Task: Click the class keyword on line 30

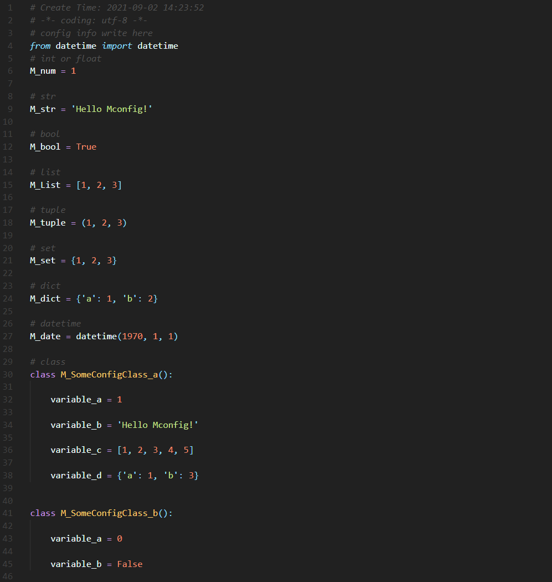Action: (43, 374)
